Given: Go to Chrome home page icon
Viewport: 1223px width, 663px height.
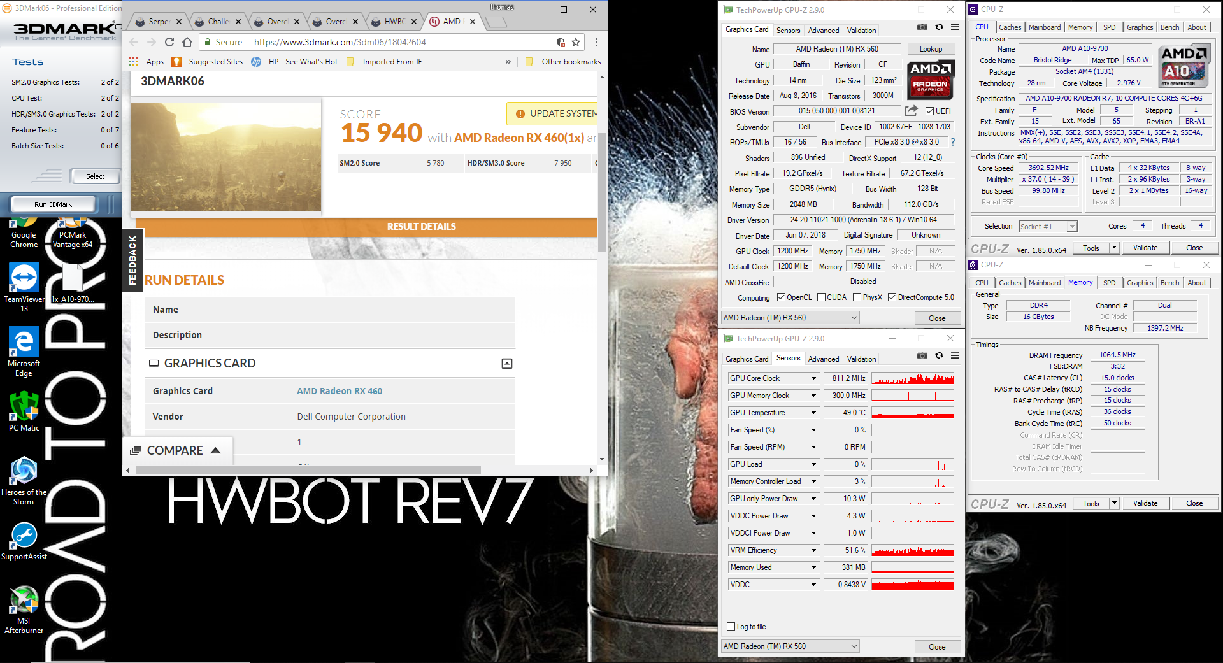Looking at the screenshot, I should coord(187,42).
